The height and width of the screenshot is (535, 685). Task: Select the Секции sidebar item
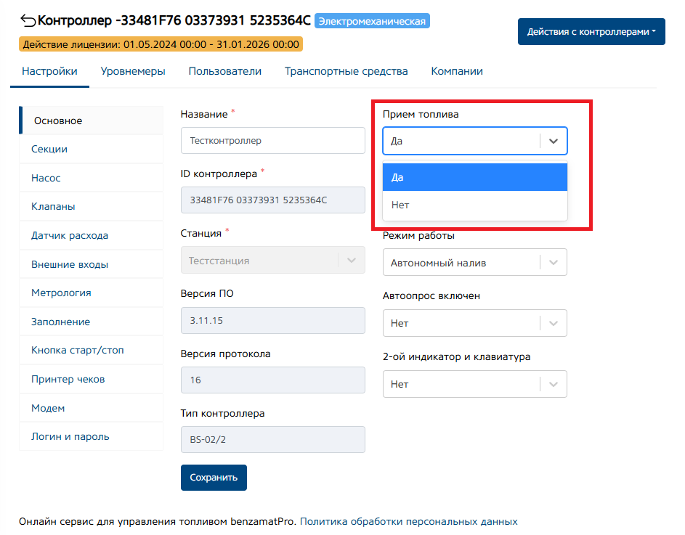point(49,149)
